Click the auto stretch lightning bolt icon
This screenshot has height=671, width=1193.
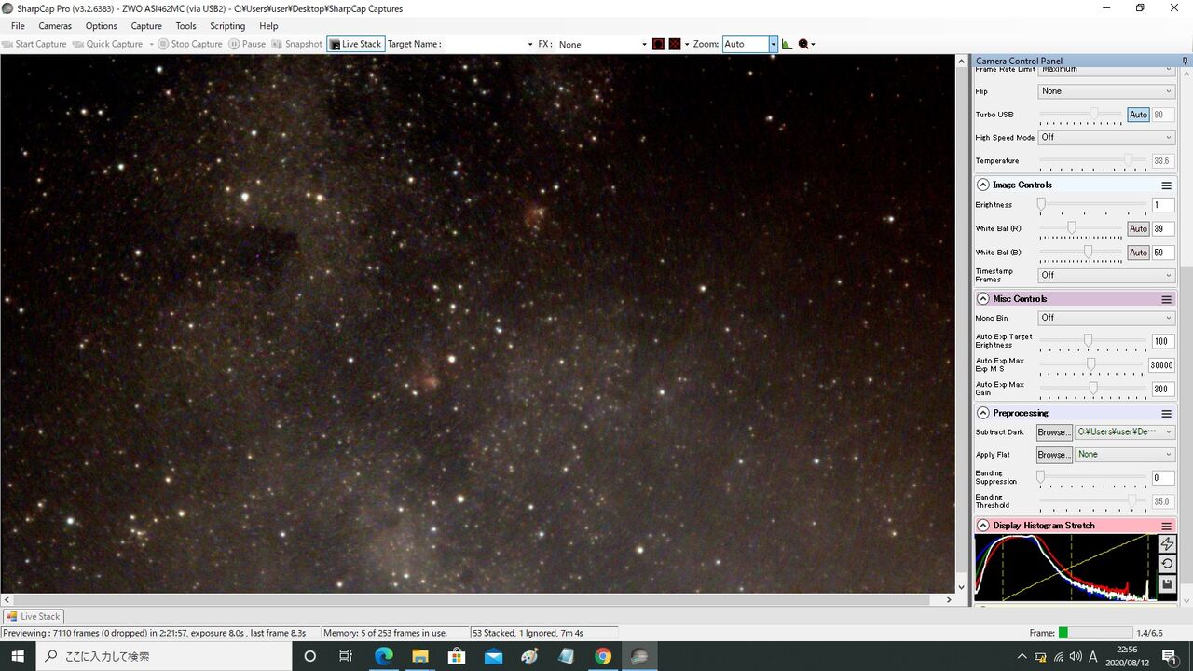[1167, 544]
